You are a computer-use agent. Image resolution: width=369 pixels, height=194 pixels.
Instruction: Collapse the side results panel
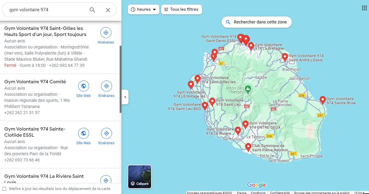tap(125, 97)
